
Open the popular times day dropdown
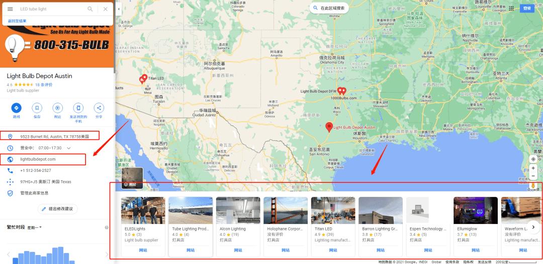click(x=35, y=227)
